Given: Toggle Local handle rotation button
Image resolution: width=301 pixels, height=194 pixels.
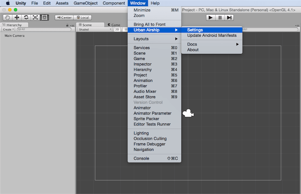Looking at the screenshot, I should coord(82,18).
